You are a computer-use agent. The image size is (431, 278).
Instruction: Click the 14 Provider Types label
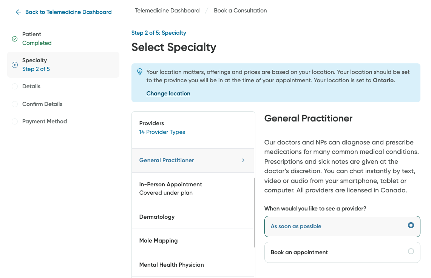point(162,132)
